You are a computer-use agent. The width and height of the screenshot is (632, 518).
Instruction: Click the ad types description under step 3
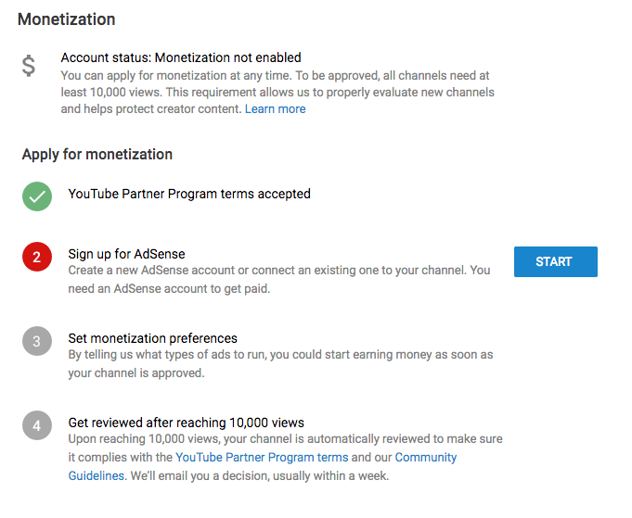click(280, 364)
